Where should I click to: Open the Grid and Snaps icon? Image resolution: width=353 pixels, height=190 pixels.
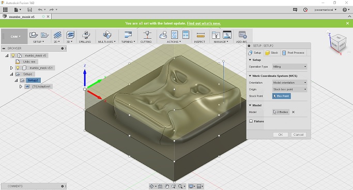199,186
